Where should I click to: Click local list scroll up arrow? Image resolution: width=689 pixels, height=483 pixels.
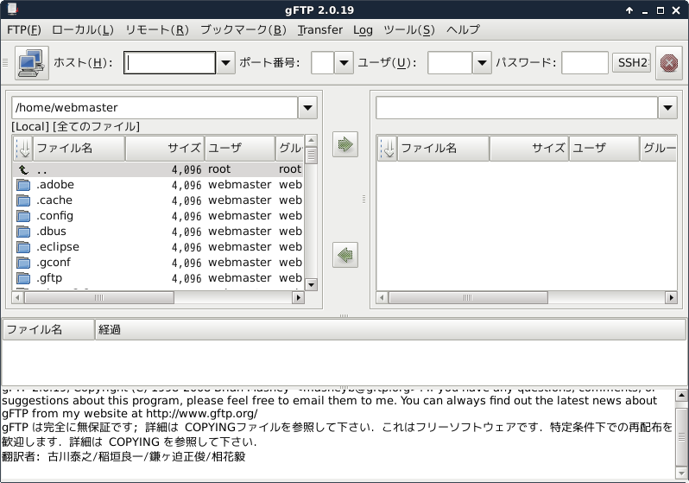click(311, 141)
